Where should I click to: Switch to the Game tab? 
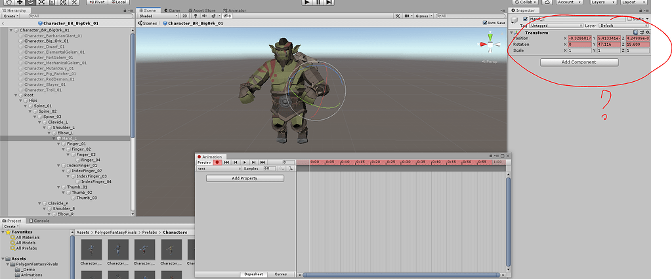point(174,10)
